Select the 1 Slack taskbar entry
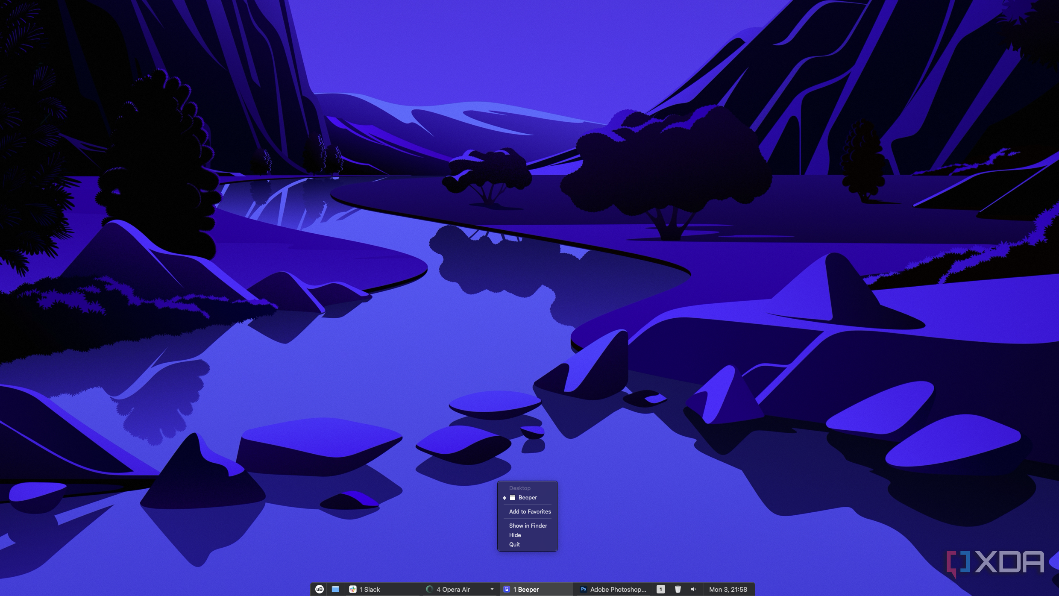1059x596 pixels. 370,589
